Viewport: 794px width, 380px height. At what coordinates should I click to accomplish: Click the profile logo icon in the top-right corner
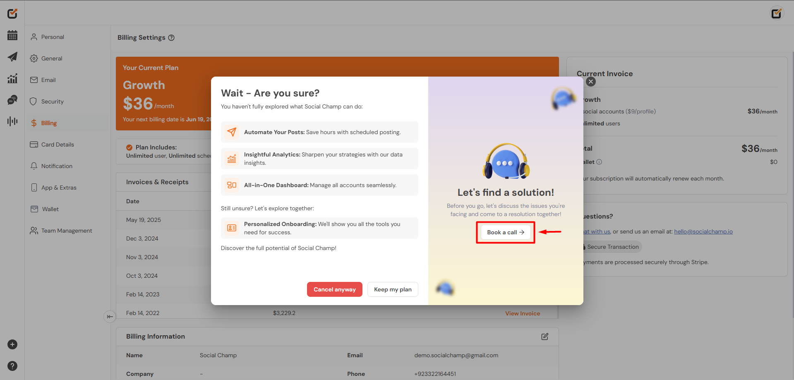(777, 13)
